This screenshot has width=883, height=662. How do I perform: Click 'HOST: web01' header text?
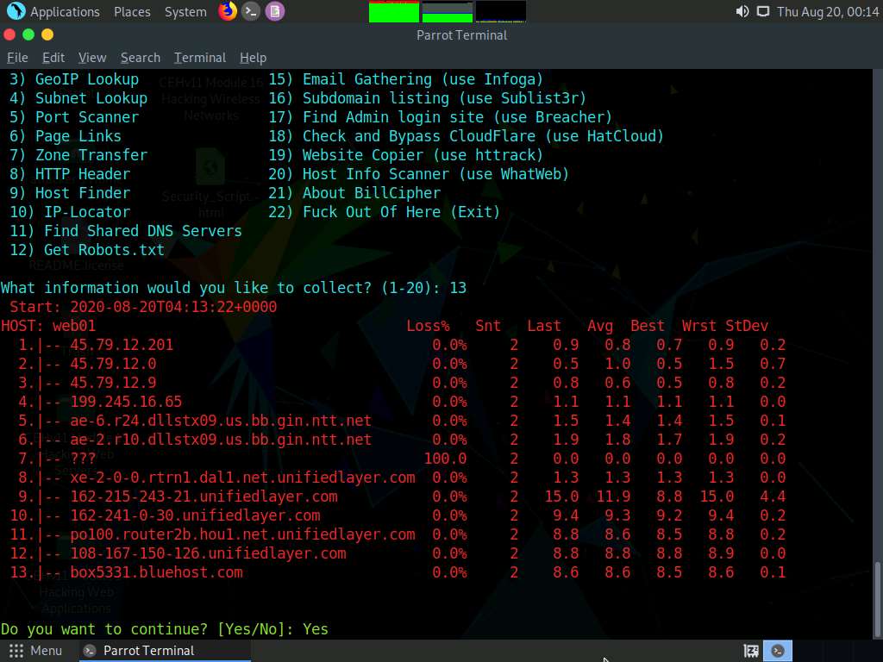(48, 326)
